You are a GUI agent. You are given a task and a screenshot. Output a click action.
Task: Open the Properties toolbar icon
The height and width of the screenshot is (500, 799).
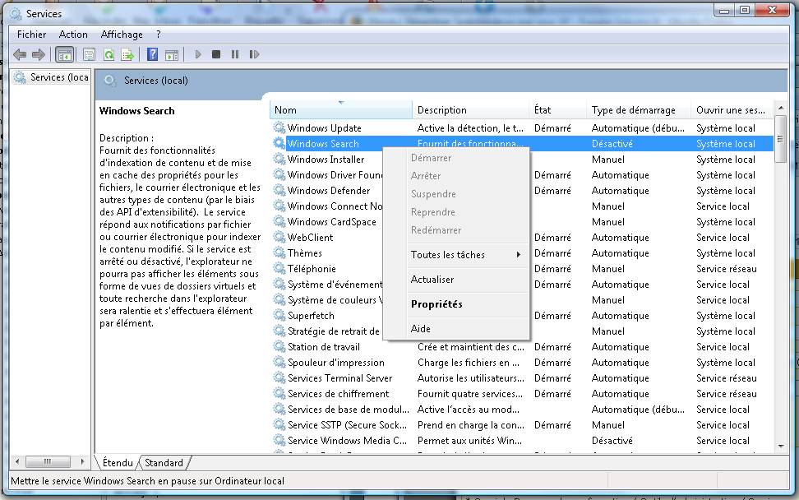pos(87,54)
